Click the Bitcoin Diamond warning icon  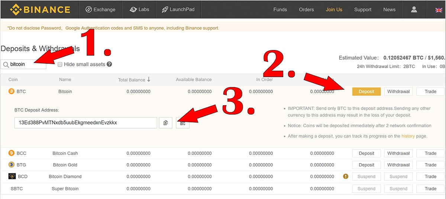[x=346, y=176]
